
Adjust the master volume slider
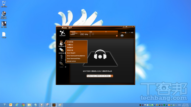point(125,32)
